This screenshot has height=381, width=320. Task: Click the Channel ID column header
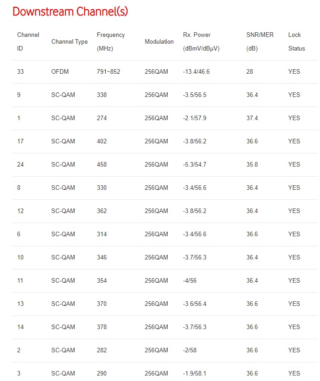point(28,41)
